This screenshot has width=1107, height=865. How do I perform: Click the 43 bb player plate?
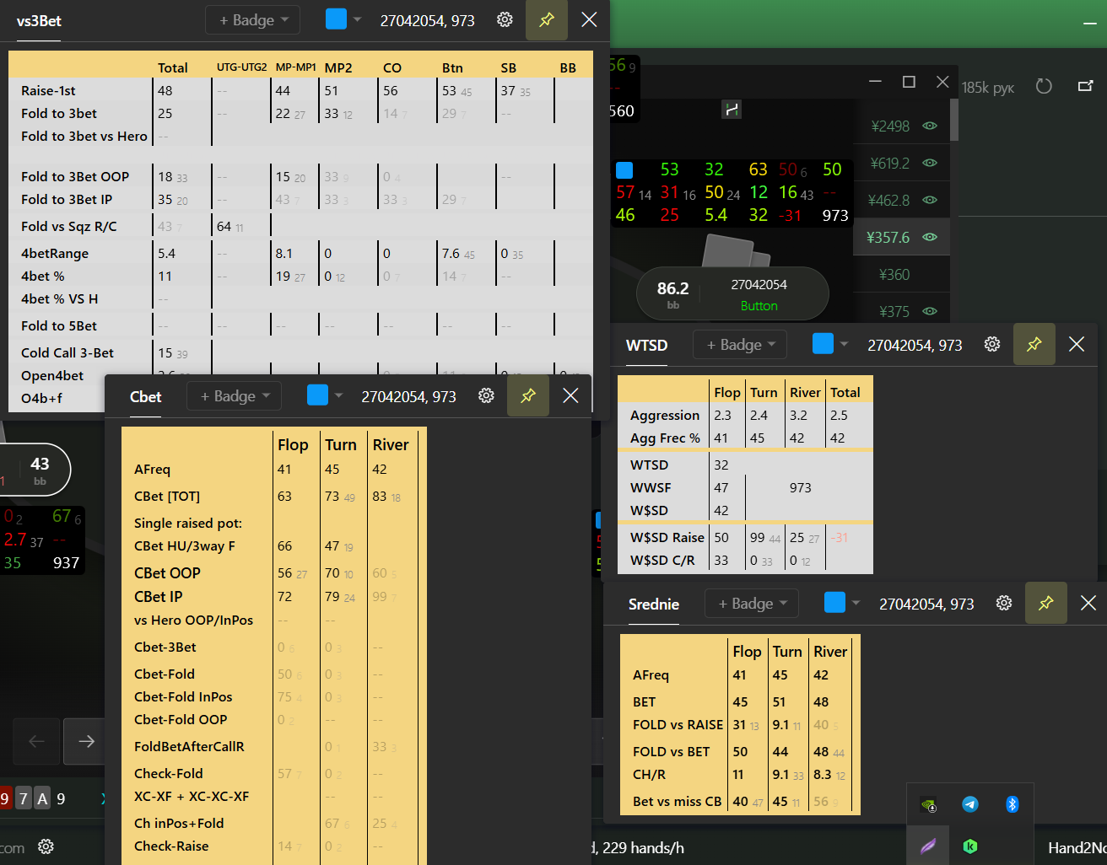tap(35, 470)
